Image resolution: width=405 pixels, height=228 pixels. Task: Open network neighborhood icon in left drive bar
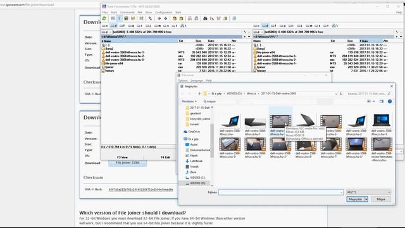(x=183, y=26)
